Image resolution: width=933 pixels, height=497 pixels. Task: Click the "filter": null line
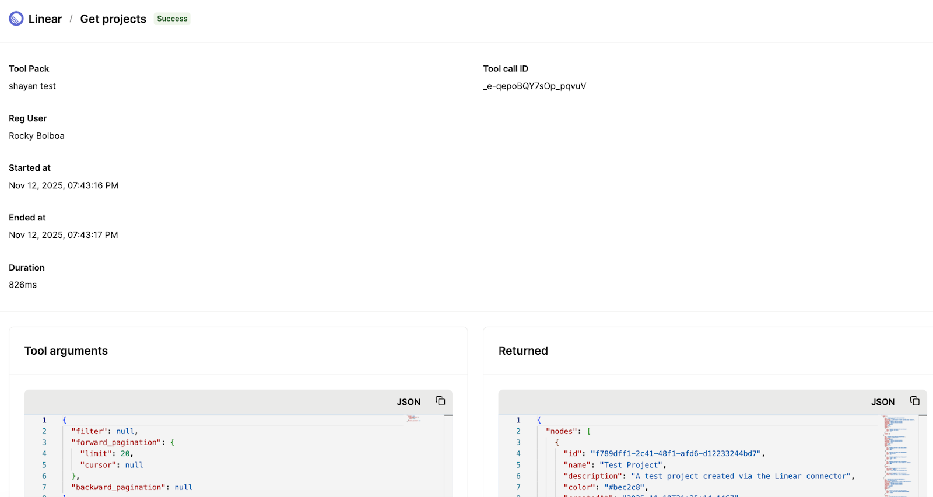tap(104, 431)
